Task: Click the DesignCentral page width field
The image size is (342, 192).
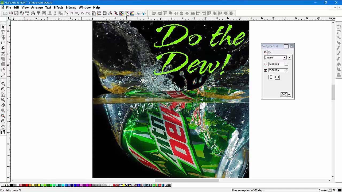Action: point(276,64)
